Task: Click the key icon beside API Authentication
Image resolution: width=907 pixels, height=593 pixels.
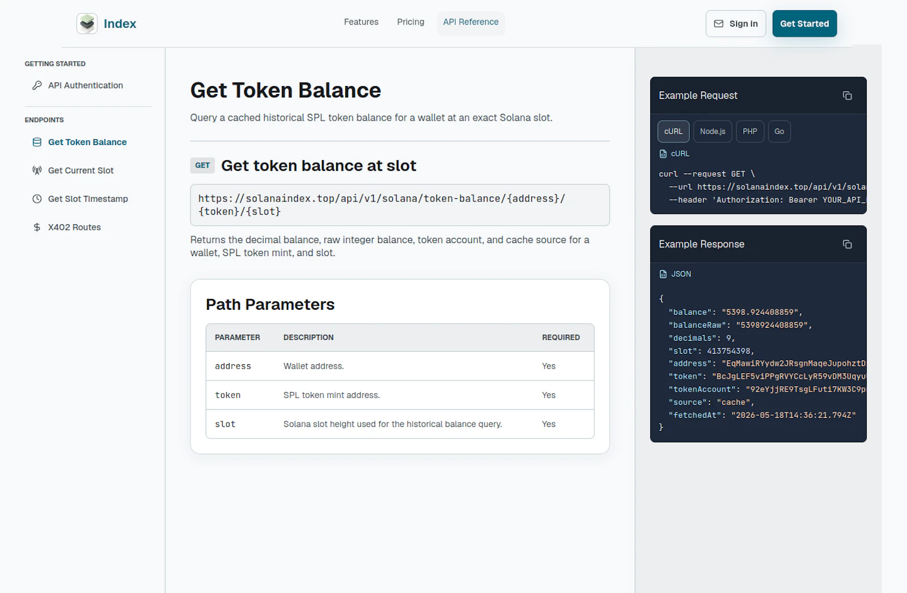Action: click(x=37, y=86)
